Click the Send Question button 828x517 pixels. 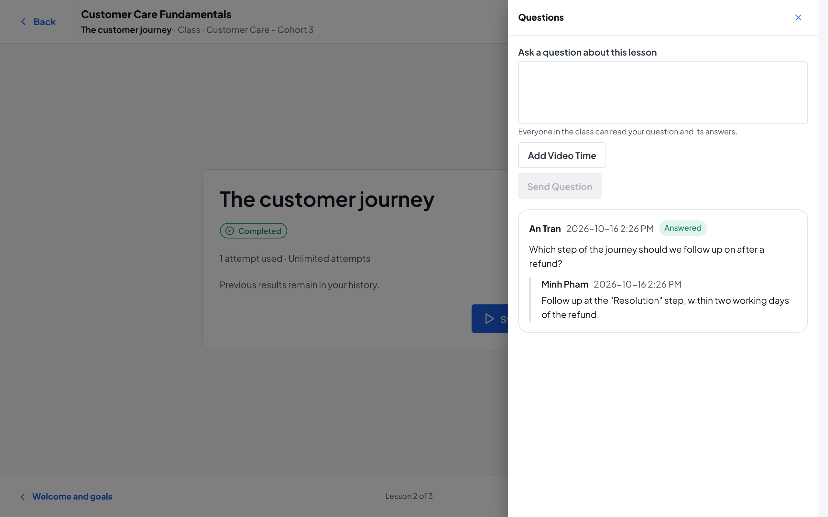560,186
